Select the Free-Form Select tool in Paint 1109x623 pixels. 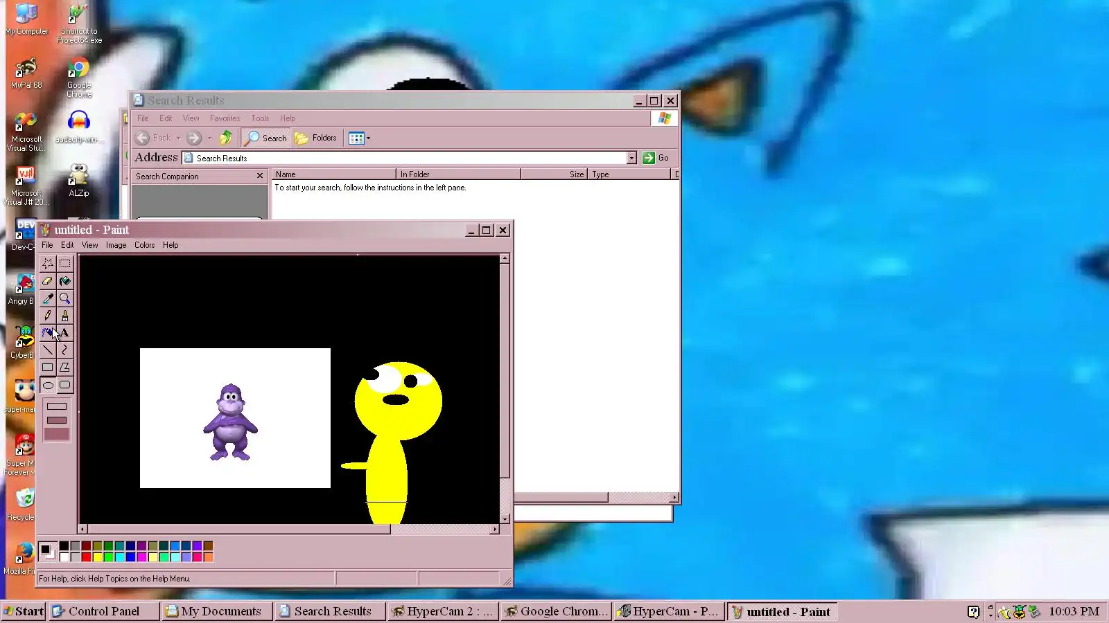(48, 264)
